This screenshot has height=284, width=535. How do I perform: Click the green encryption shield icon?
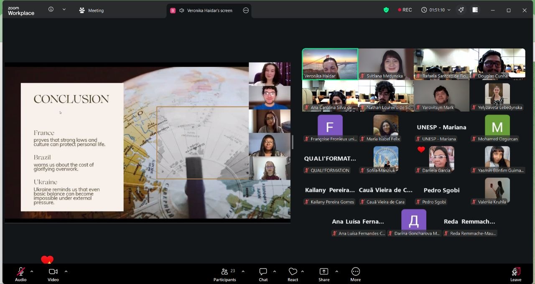(x=386, y=10)
